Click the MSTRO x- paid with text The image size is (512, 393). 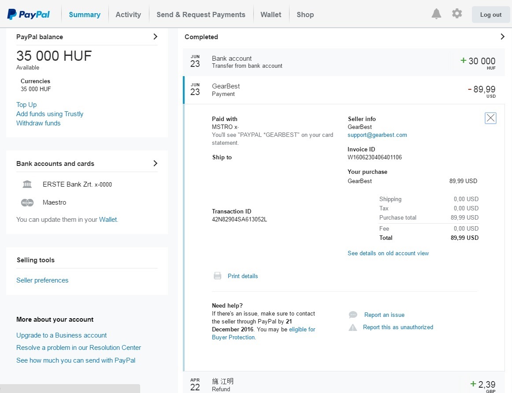225,127
